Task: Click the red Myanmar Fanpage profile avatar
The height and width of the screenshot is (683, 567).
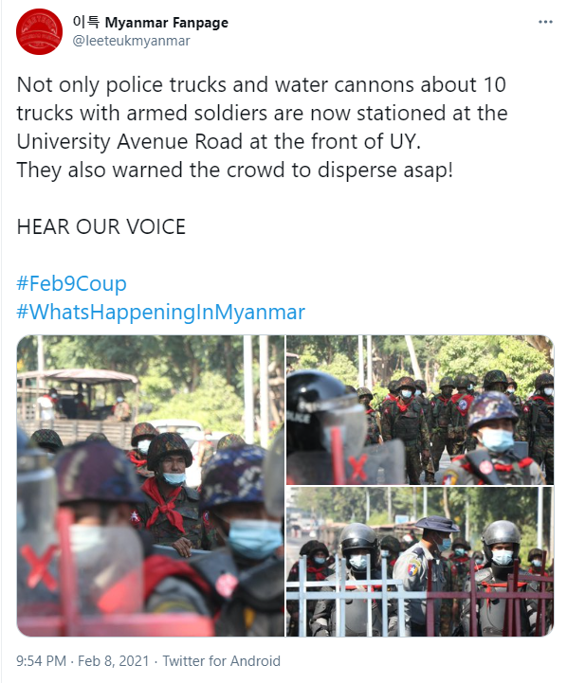Action: pyautogui.click(x=39, y=31)
